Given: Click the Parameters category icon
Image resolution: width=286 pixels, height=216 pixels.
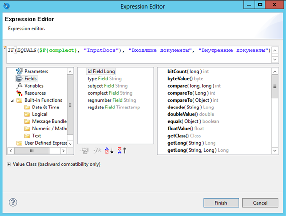Looking at the screenshot, I should point(19,71).
